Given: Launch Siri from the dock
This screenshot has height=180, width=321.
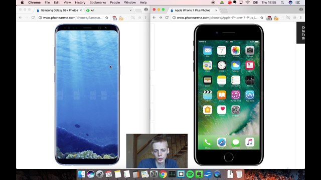Looking at the screenshot, I should coord(90,174).
